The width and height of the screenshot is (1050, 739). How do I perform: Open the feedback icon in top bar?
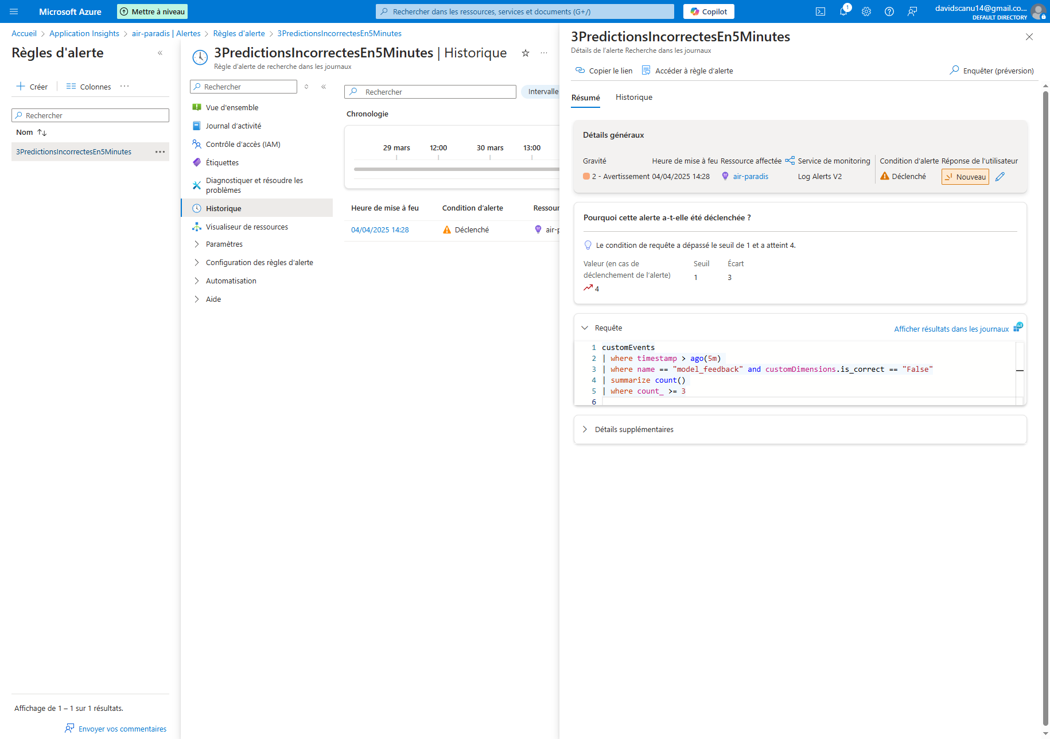tap(912, 11)
